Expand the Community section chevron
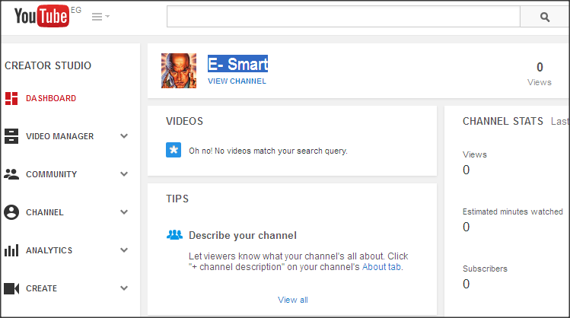This screenshot has width=570, height=318. 124,174
